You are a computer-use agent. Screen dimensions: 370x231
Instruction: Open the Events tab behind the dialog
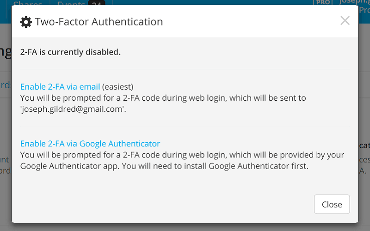[x=71, y=3]
